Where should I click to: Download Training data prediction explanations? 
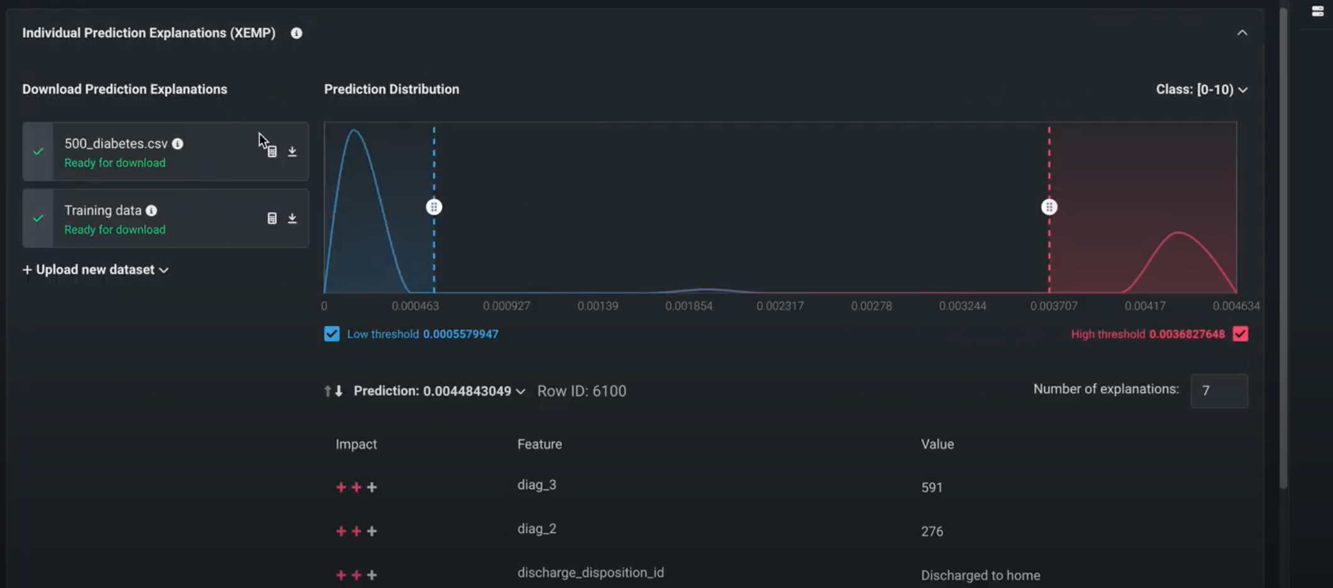click(x=292, y=219)
